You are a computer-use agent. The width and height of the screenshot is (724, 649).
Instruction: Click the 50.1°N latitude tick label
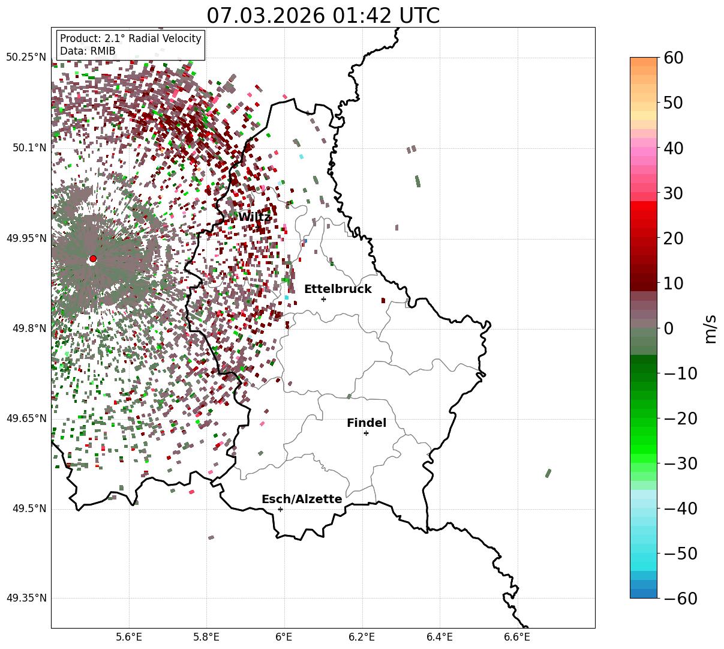pyautogui.click(x=28, y=148)
